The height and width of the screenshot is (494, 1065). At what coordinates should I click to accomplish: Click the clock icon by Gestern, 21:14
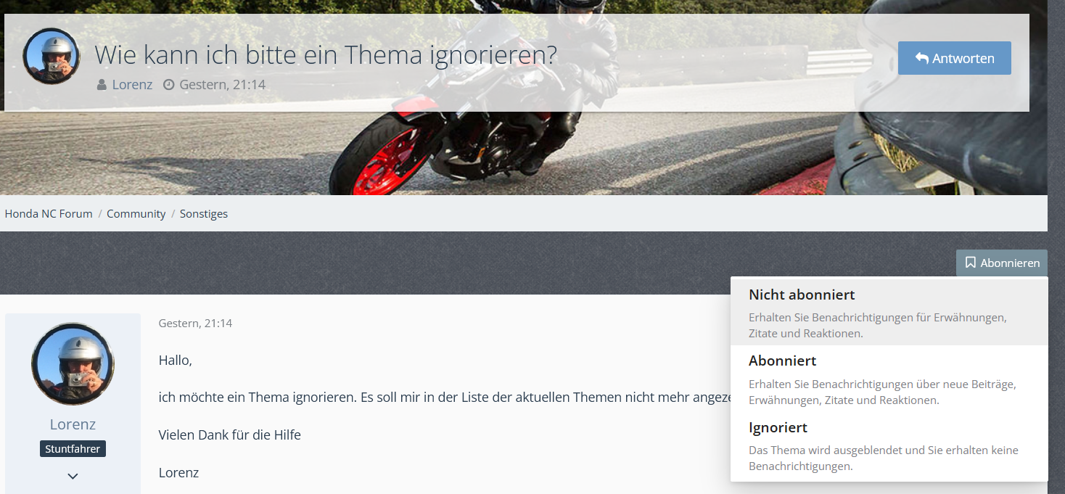[169, 85]
